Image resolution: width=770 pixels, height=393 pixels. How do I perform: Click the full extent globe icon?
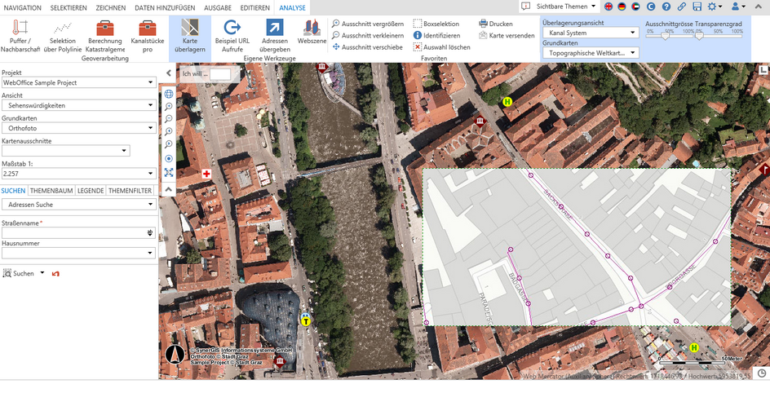point(168,94)
